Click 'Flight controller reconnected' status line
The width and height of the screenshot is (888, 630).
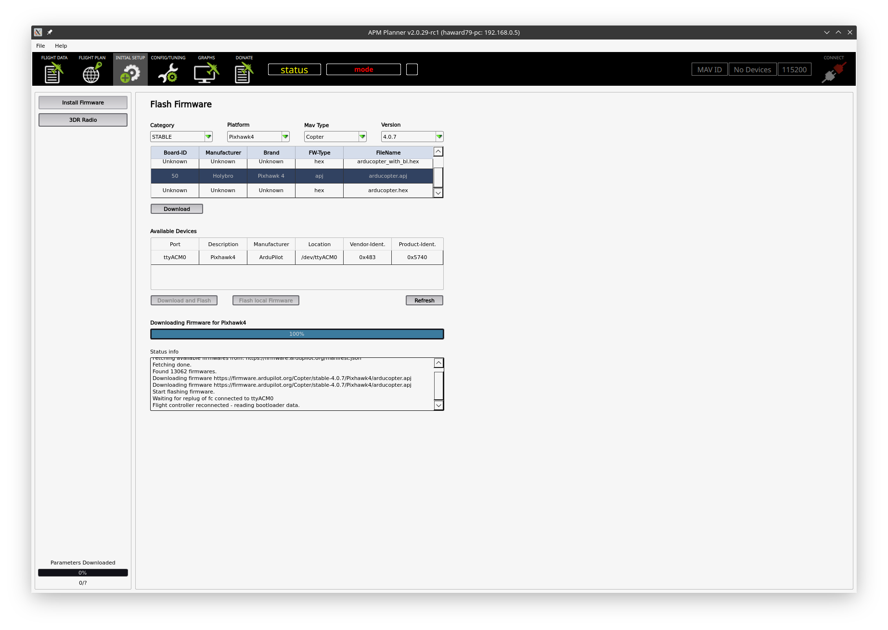point(226,406)
